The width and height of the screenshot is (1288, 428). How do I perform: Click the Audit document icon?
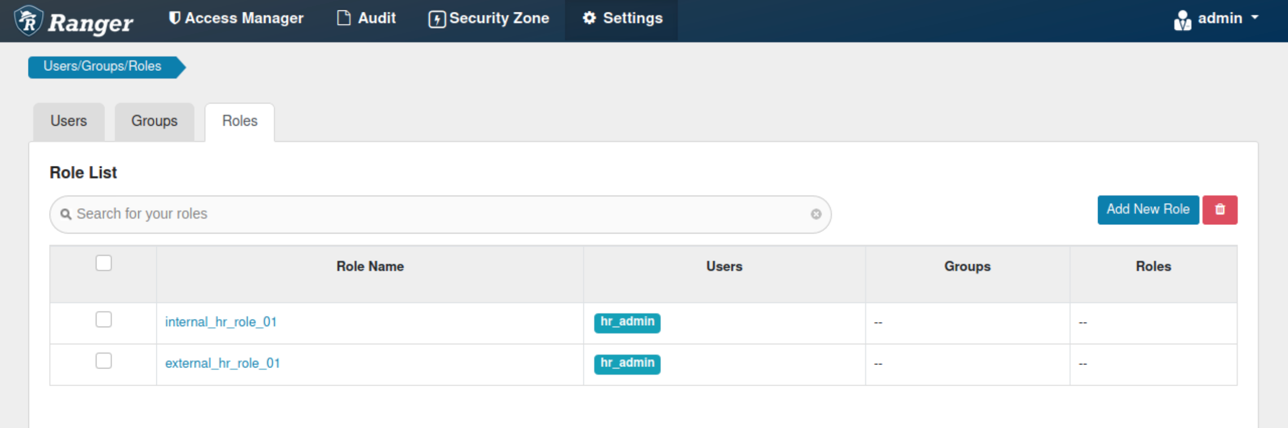coord(344,18)
